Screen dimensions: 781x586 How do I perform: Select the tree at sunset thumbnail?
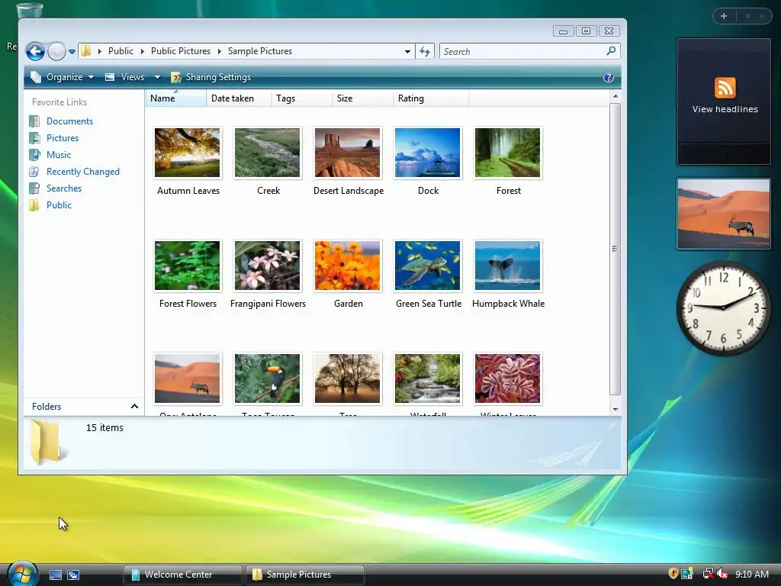click(x=347, y=378)
